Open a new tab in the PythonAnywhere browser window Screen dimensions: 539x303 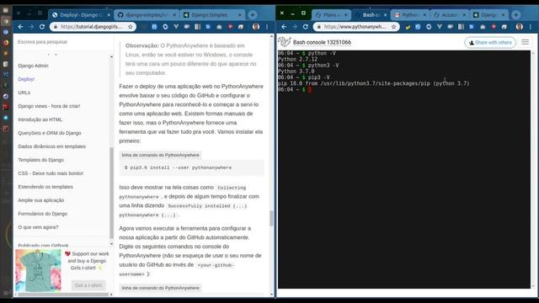pyautogui.click(x=515, y=15)
